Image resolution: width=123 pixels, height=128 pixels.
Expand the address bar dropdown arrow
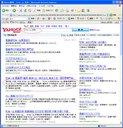pos(107,15)
